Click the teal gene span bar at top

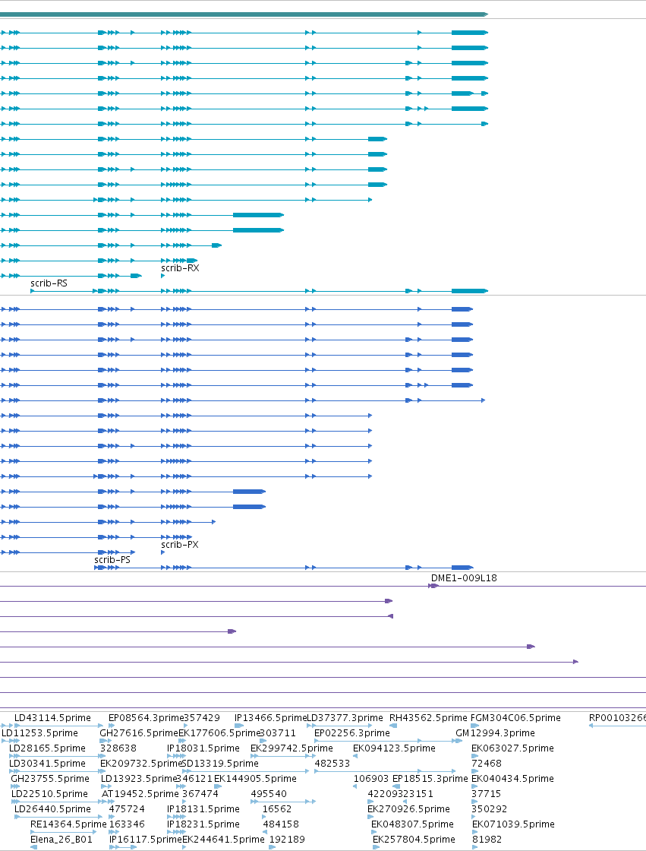pos(244,14)
